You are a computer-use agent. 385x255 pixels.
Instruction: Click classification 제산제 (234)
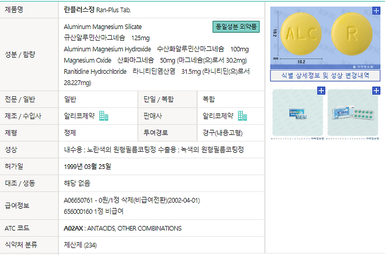80,245
